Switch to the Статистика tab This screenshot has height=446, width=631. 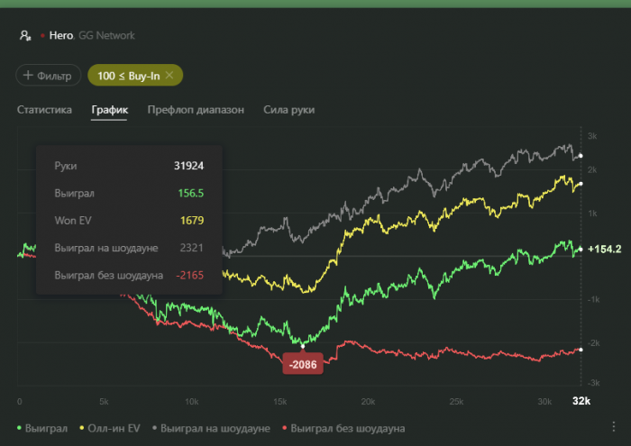point(44,110)
